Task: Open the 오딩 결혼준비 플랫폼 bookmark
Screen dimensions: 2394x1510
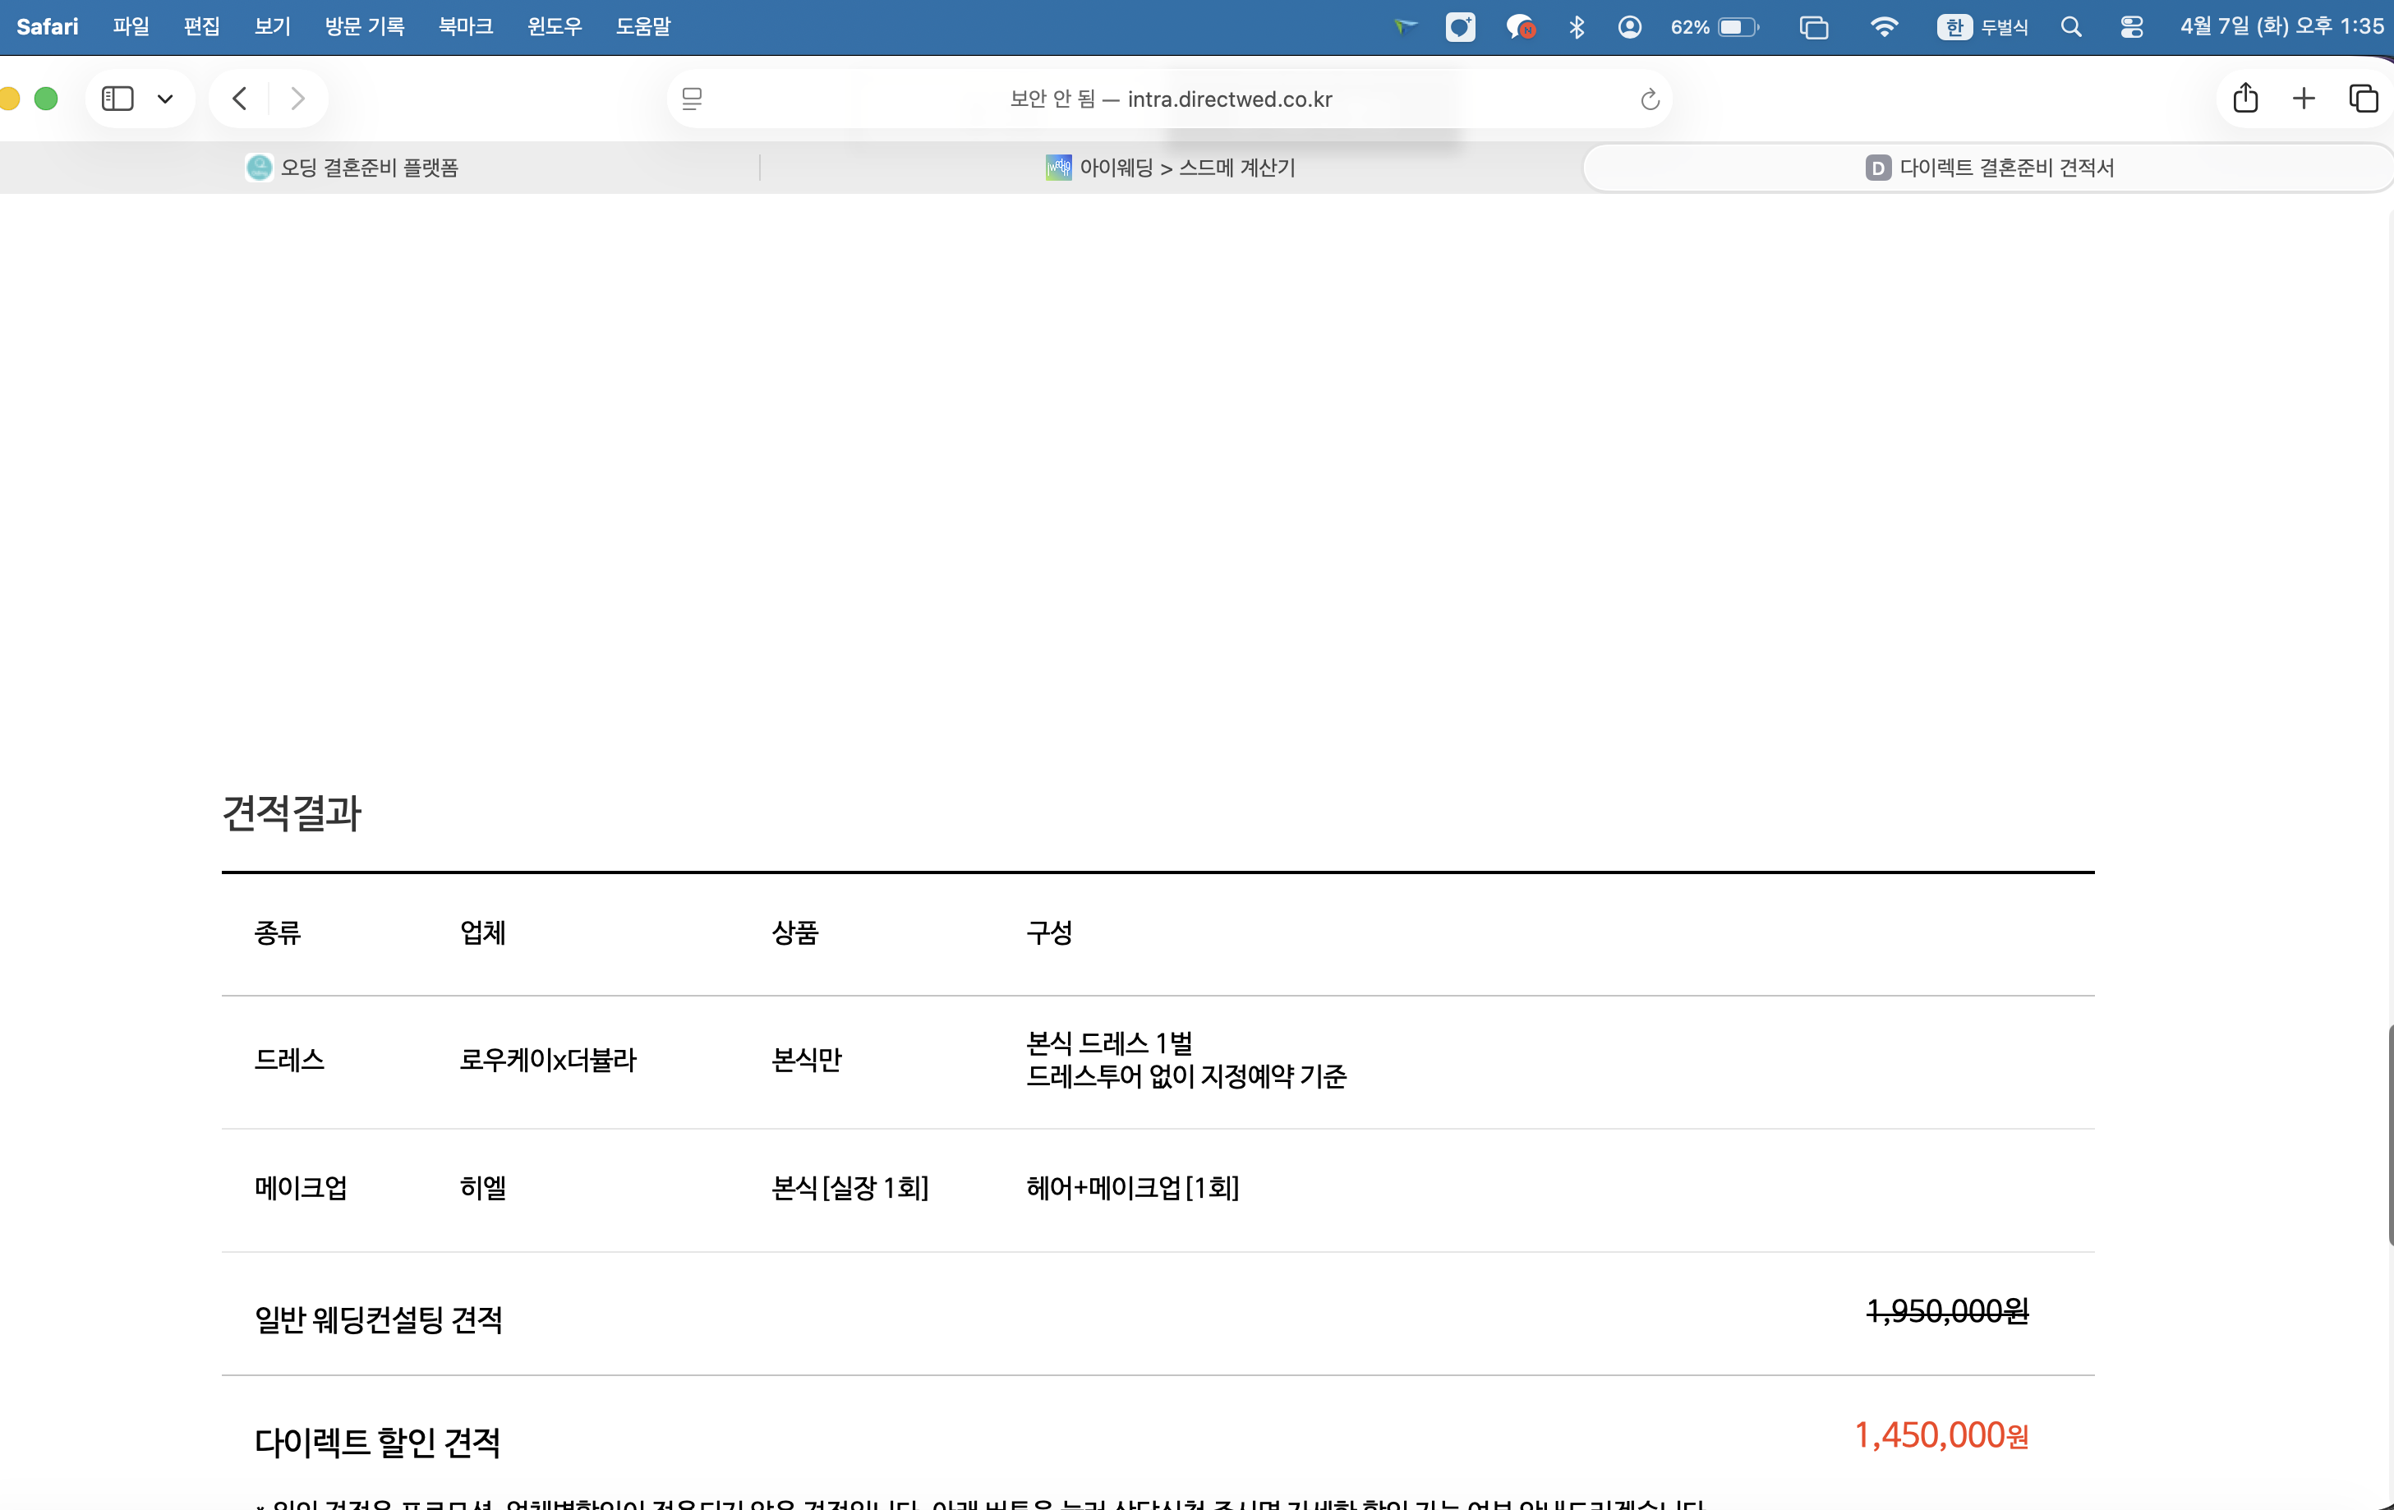Action: pyautogui.click(x=352, y=167)
